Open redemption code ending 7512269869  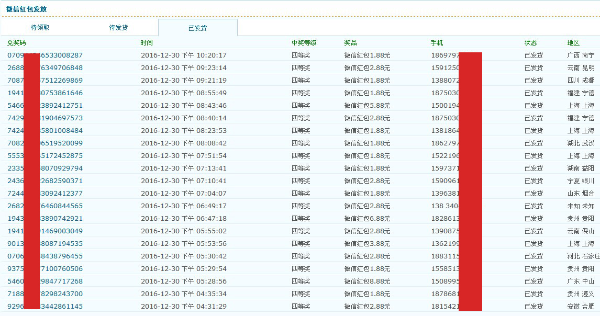(x=45, y=81)
